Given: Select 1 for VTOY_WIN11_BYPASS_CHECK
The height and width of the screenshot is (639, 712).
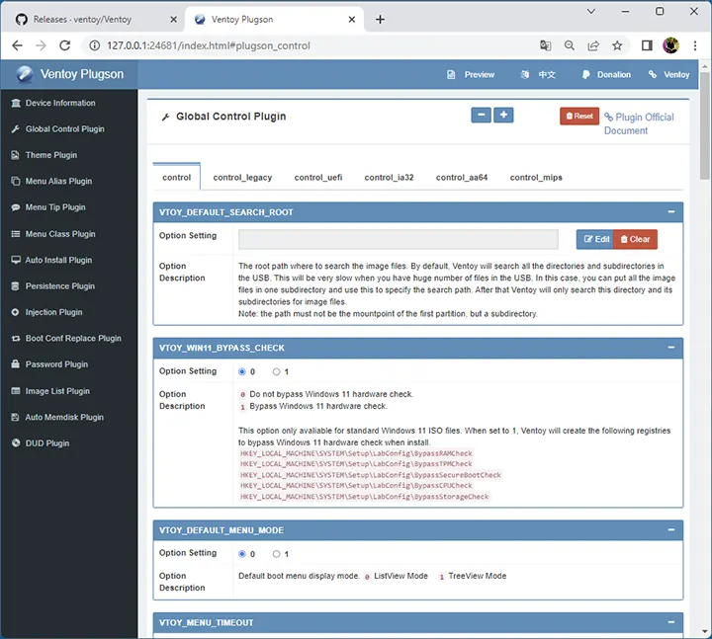Looking at the screenshot, I should pyautogui.click(x=276, y=372).
